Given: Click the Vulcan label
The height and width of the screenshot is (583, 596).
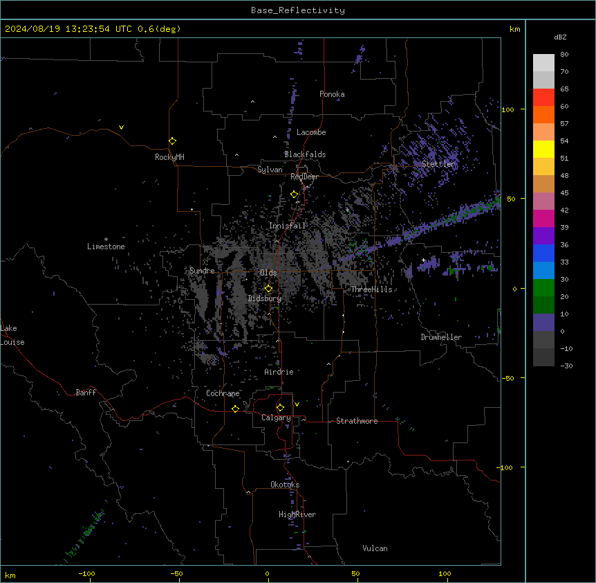Looking at the screenshot, I should (375, 548).
